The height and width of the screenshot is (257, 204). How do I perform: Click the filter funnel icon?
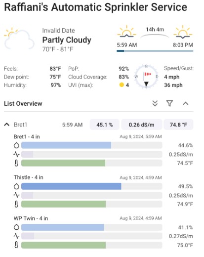pyautogui.click(x=169, y=103)
